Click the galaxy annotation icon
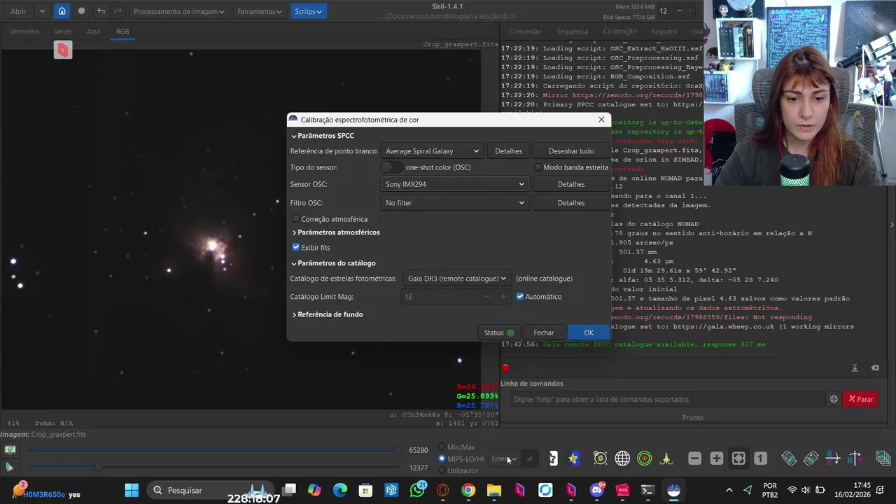The image size is (896, 504). (x=600, y=458)
